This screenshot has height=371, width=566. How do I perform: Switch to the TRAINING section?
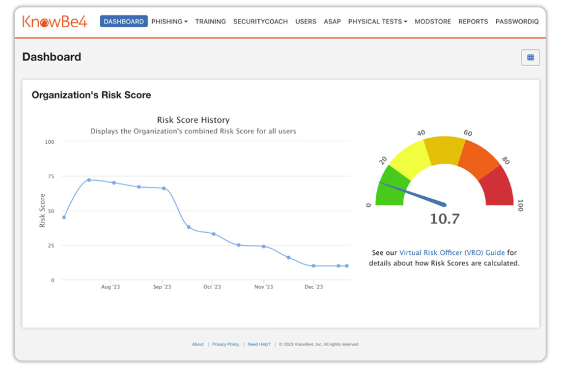210,21
